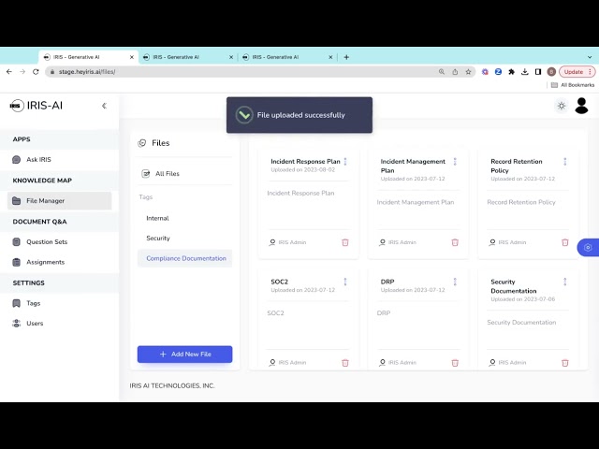This screenshot has width=599, height=449.
Task: Click Add New File button
Action: tap(185, 355)
